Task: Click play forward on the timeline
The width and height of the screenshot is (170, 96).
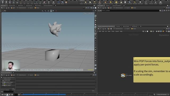Action: (10, 95)
